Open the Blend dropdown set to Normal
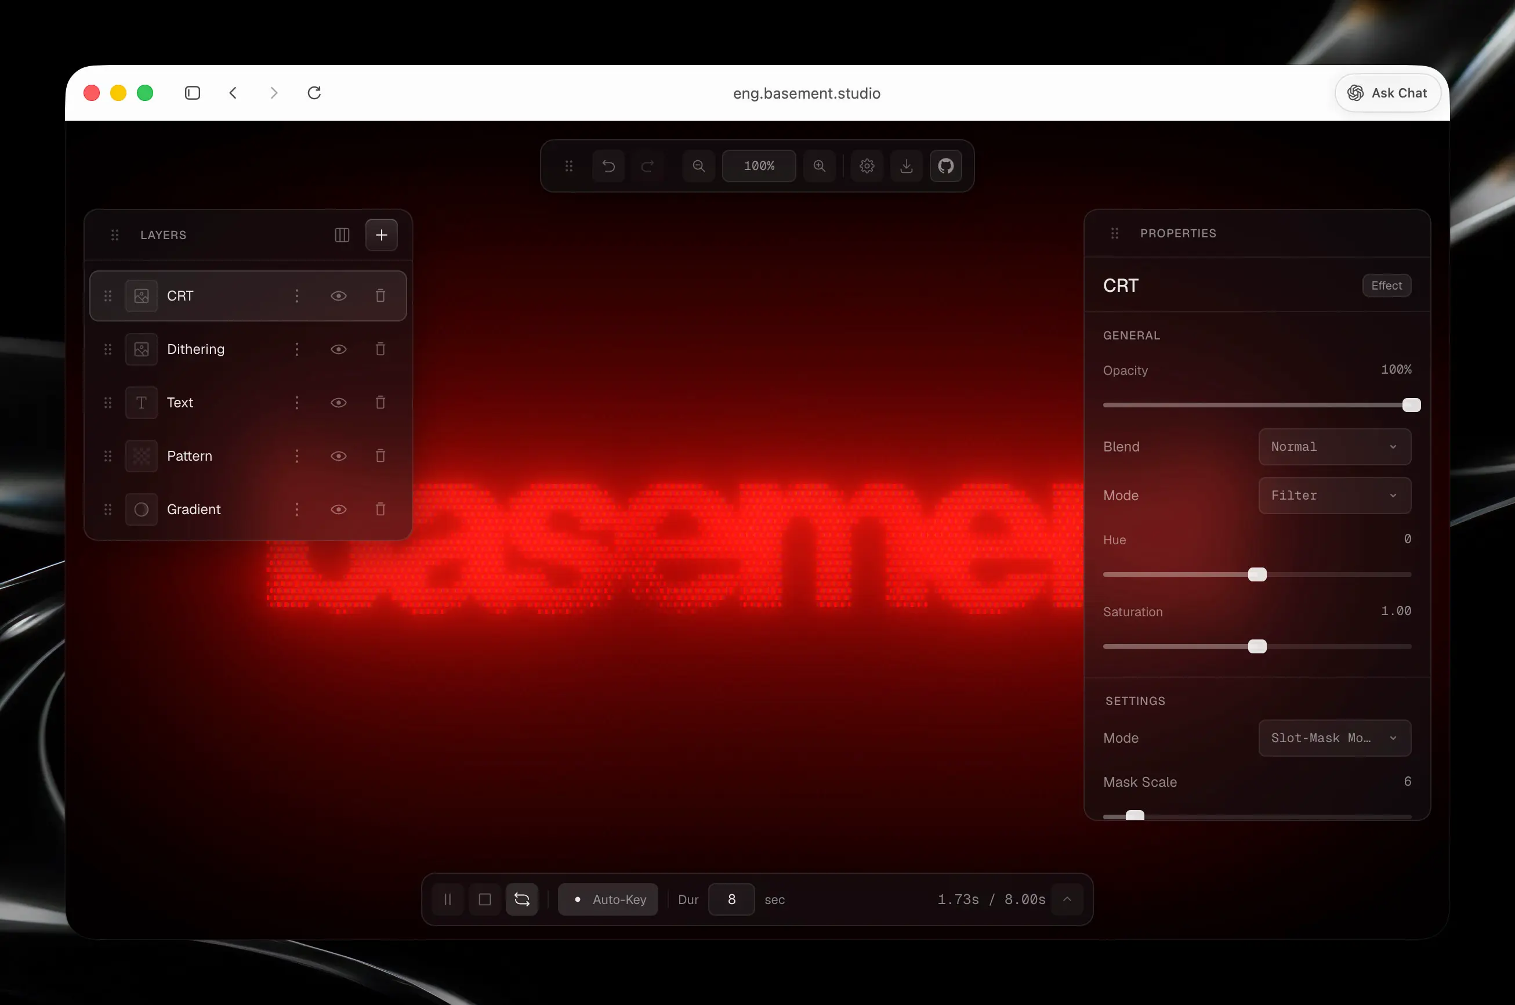 point(1335,447)
